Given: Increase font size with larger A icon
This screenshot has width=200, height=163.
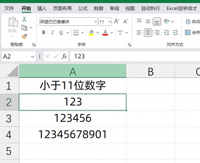Looking at the screenshot, I should 117,21.
